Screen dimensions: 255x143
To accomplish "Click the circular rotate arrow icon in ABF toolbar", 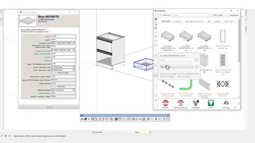I will pos(96,119).
